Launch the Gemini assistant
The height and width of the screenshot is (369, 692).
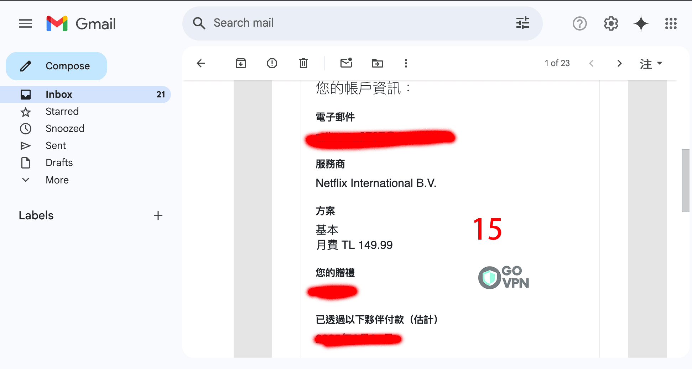641,23
